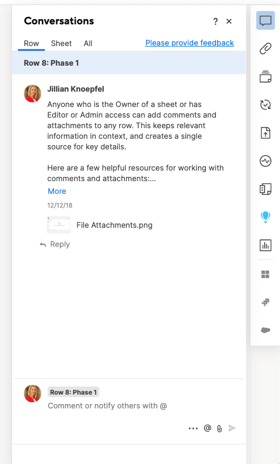Click the Reply arrow icon
280x464 pixels.
(x=43, y=244)
